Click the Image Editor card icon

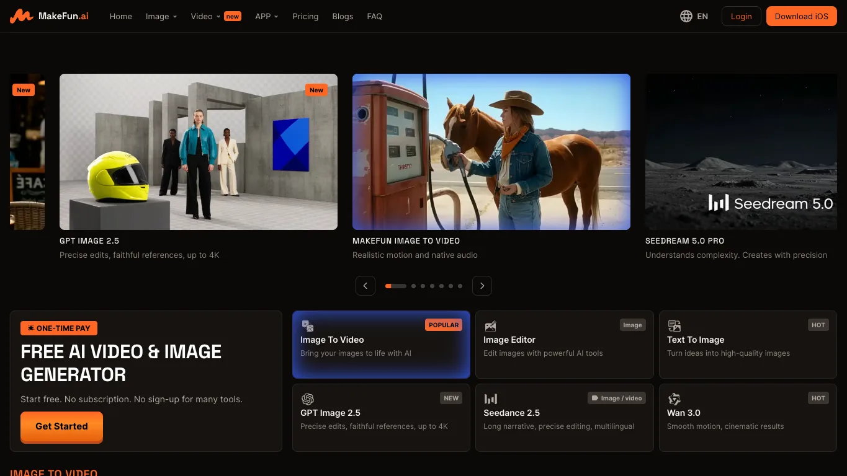(x=490, y=326)
